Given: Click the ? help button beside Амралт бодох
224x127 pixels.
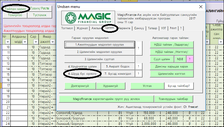Looking at the screenshot, I should 139,66.
